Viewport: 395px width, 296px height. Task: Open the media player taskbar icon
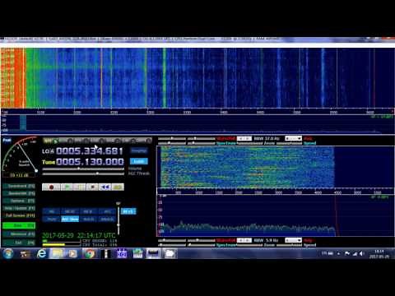pyautogui.click(x=73, y=254)
